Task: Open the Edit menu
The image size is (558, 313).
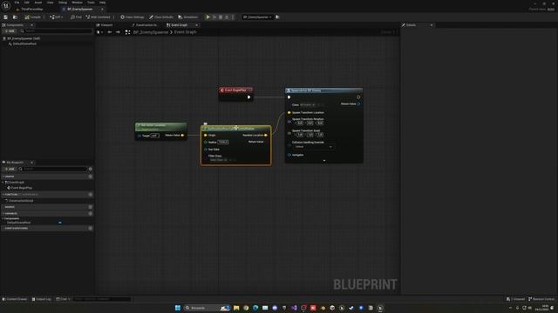Action: [x=27, y=3]
